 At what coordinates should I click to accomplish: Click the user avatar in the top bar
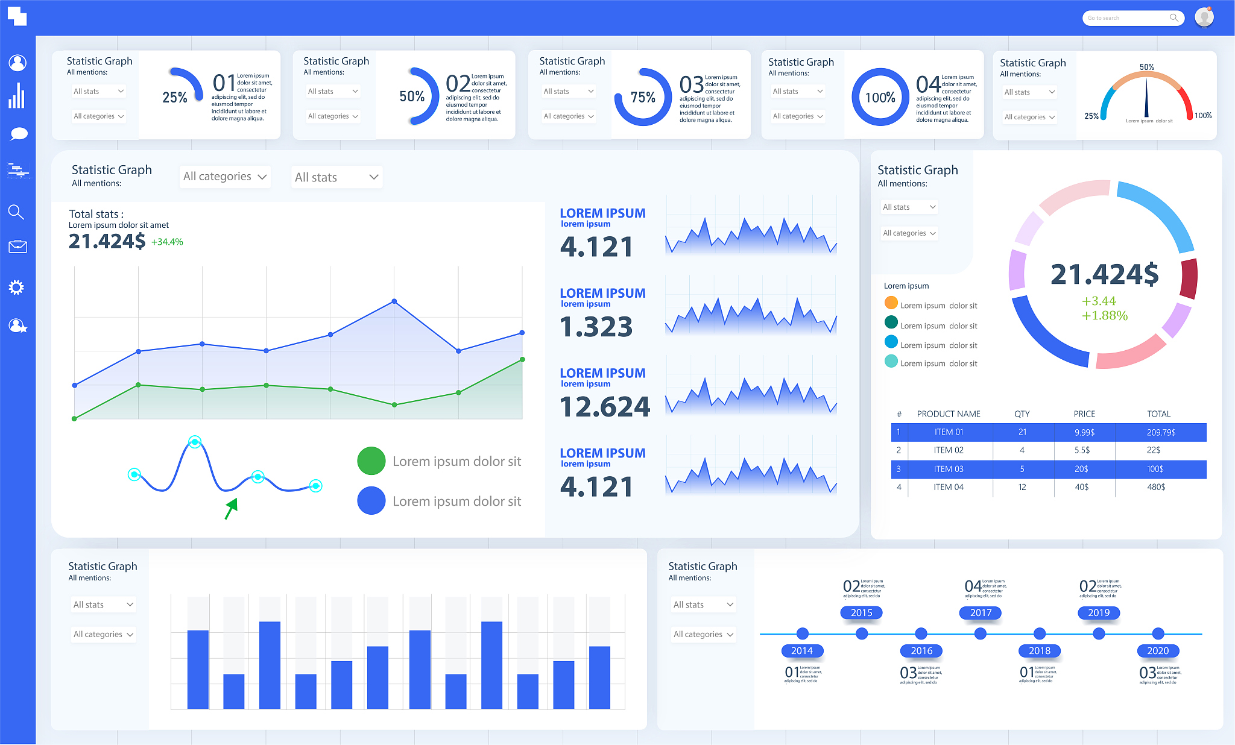(x=1204, y=17)
